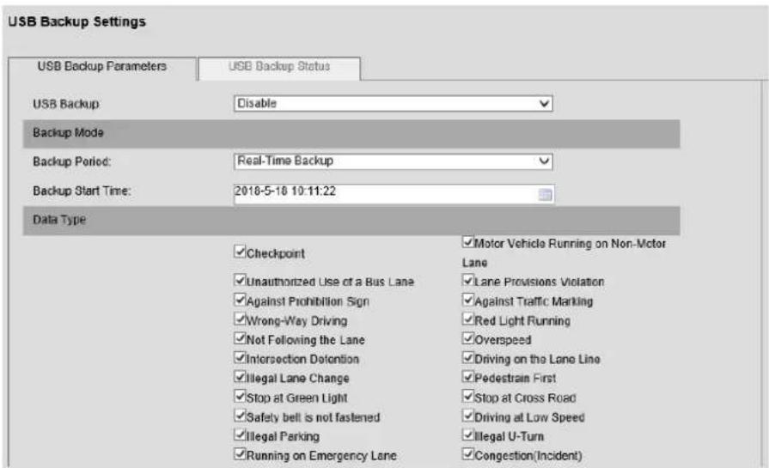Click the Data Type section header
Screen dimensions: 769x468
click(351, 220)
